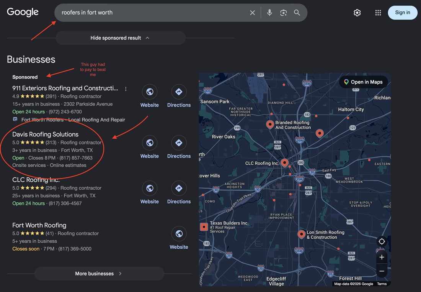Click the (391) review count for 911 Exteriors

51,96
